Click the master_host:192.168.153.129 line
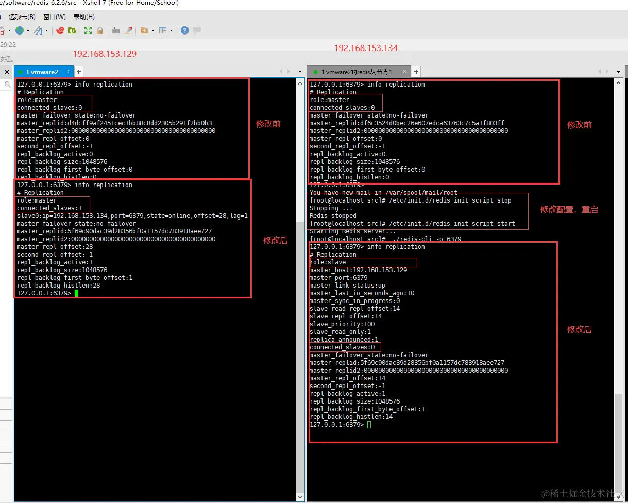 pos(358,270)
